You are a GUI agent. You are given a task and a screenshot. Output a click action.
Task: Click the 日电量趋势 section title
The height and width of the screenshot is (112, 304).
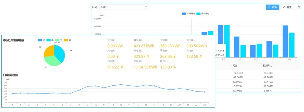pos(10,75)
